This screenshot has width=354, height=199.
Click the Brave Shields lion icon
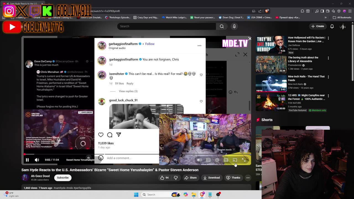tap(267, 11)
